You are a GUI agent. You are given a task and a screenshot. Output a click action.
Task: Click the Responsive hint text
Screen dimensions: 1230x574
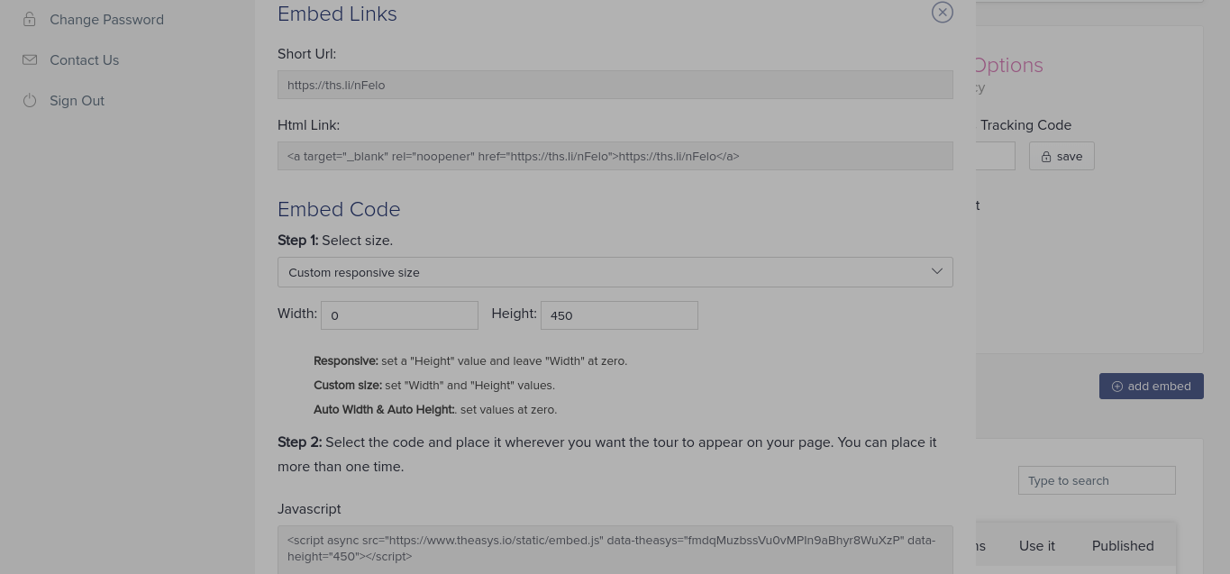point(470,360)
